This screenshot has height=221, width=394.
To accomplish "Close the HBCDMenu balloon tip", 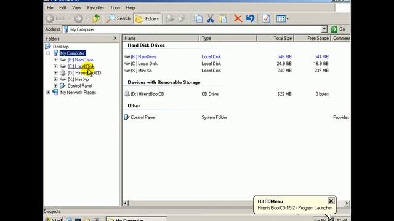I will 331,201.
